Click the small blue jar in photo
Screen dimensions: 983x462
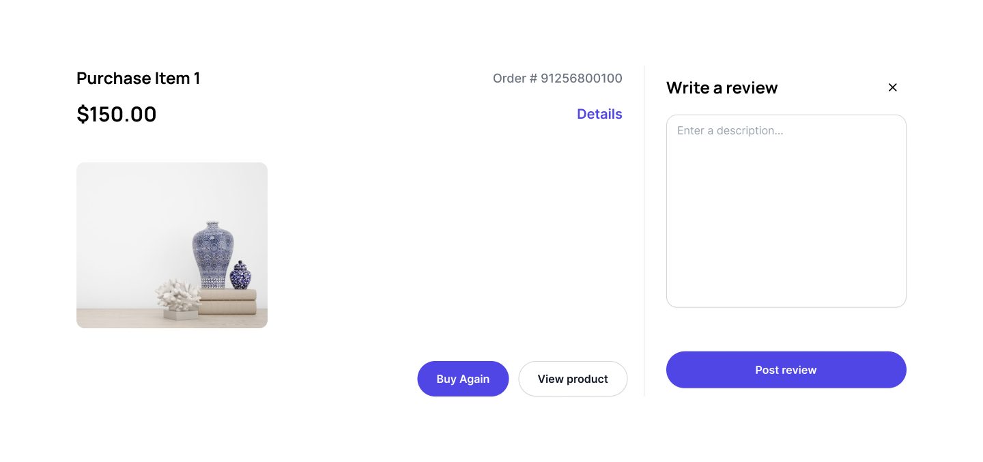click(240, 276)
